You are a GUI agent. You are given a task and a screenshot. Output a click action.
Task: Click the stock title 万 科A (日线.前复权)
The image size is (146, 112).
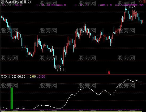click(x=16, y=2)
